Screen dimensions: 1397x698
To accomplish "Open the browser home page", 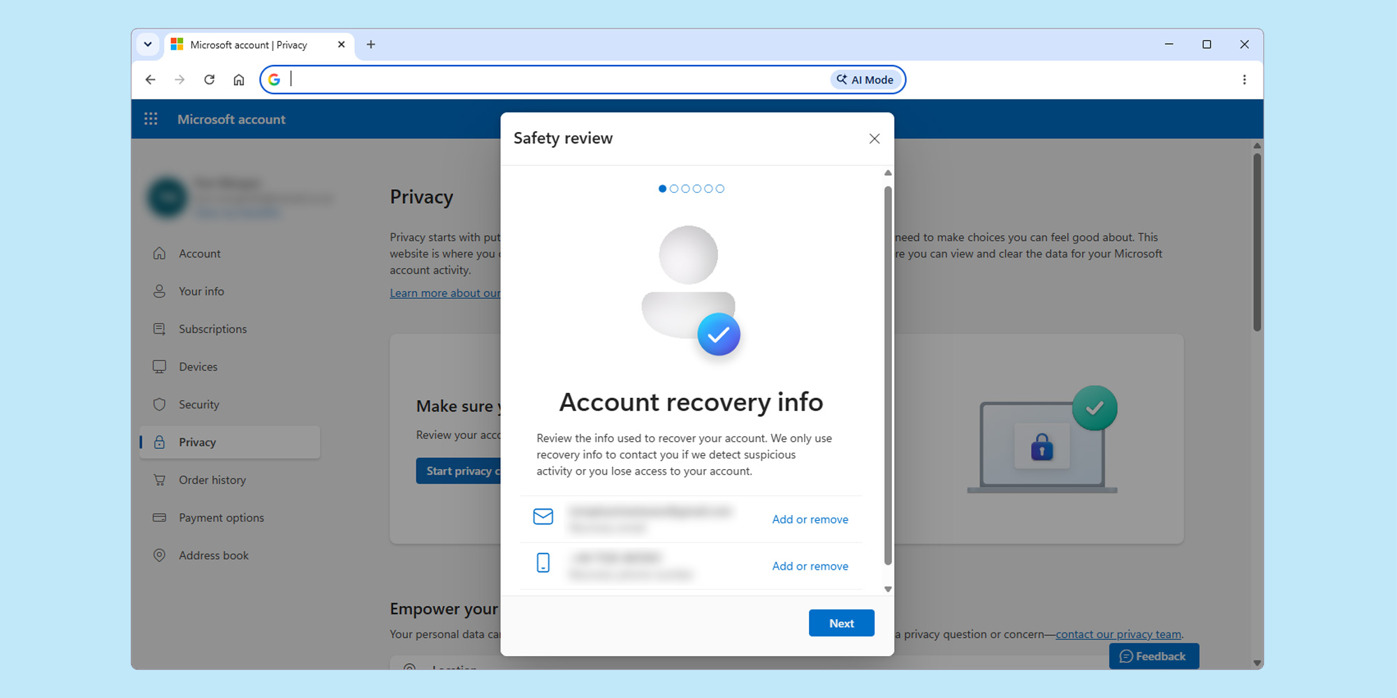I will [239, 80].
